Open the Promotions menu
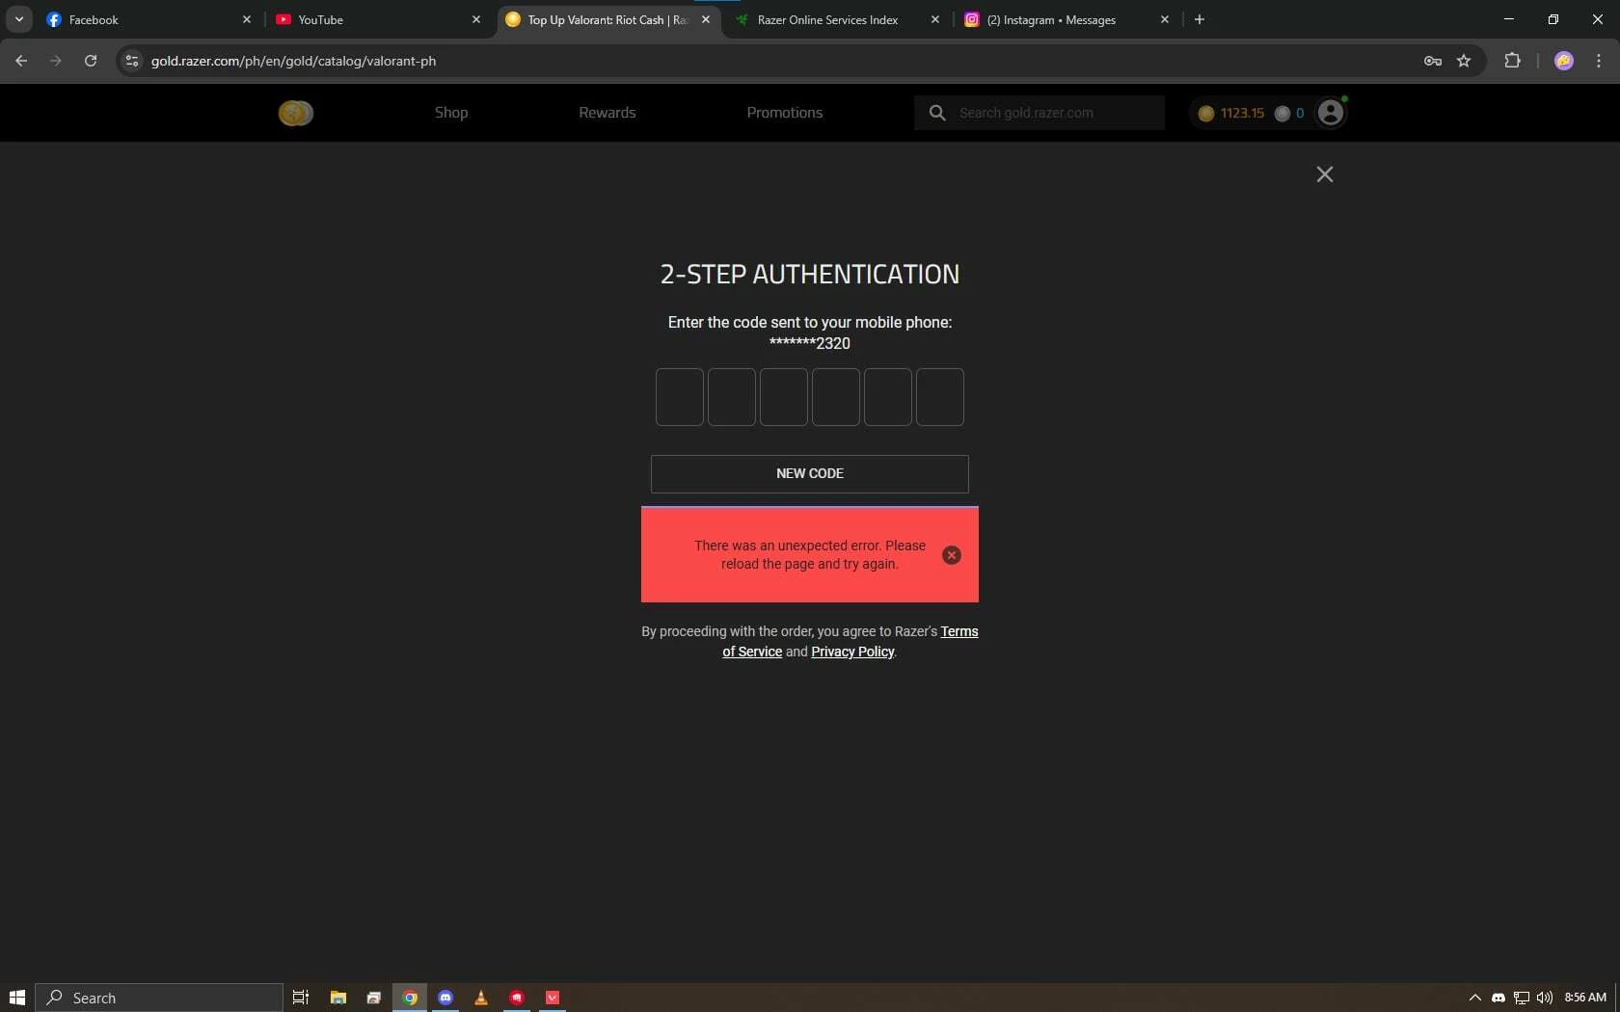Viewport: 1620px width, 1012px height. tap(784, 113)
